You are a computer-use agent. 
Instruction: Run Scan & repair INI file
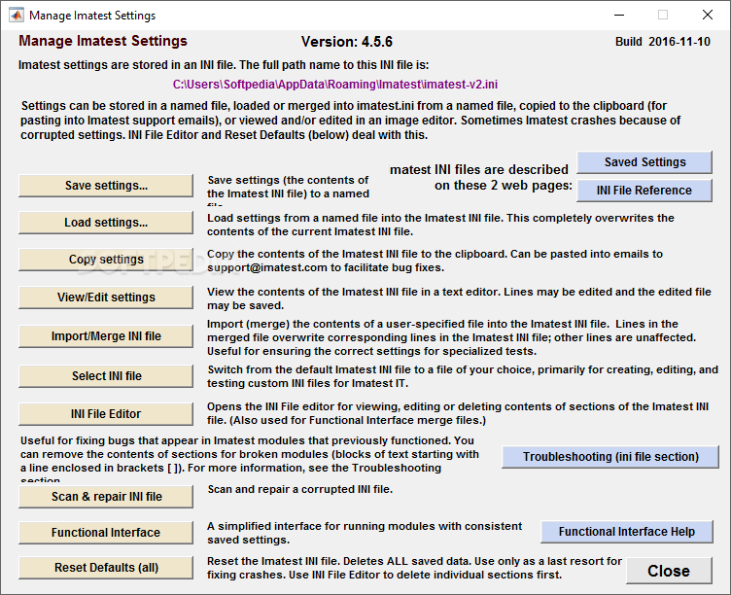(x=106, y=497)
